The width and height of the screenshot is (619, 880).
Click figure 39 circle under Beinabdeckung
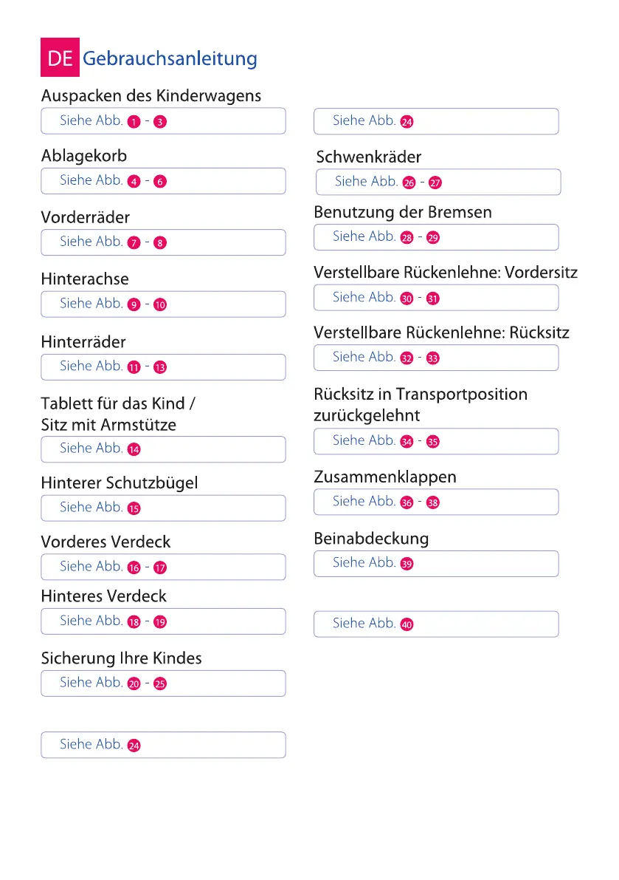407,564
